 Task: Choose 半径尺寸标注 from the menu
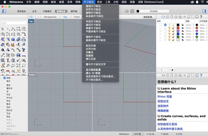point(93,21)
